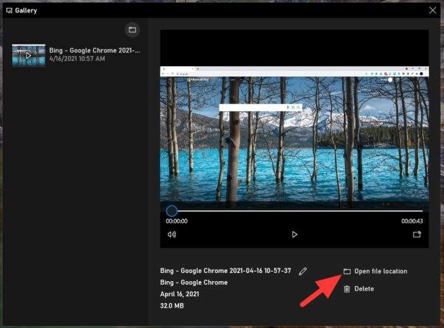The width and height of the screenshot is (444, 328).
Task: Click the '32.0 MB' file size
Action: pos(172,306)
